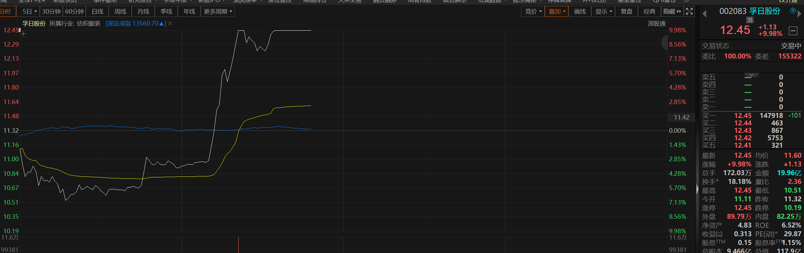The image size is (804, 253).
Task: Go to previous stock with left arrow
Action: coord(704,14)
